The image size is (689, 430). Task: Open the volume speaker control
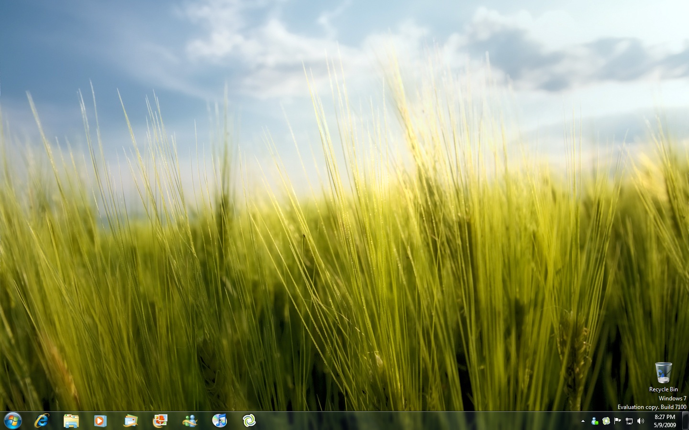(x=641, y=421)
